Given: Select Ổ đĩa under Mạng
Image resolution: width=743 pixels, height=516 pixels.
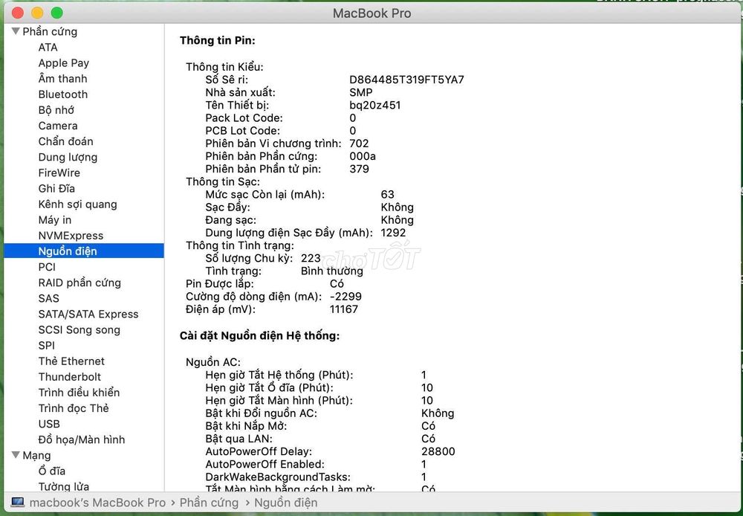Looking at the screenshot, I should [x=52, y=471].
